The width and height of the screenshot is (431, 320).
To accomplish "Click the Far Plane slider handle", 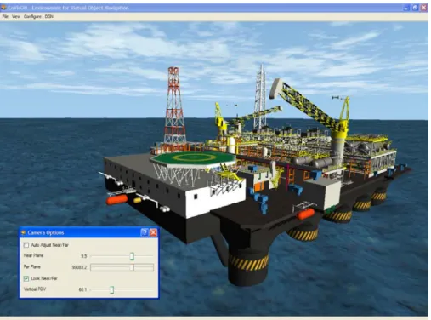I will tap(132, 267).
